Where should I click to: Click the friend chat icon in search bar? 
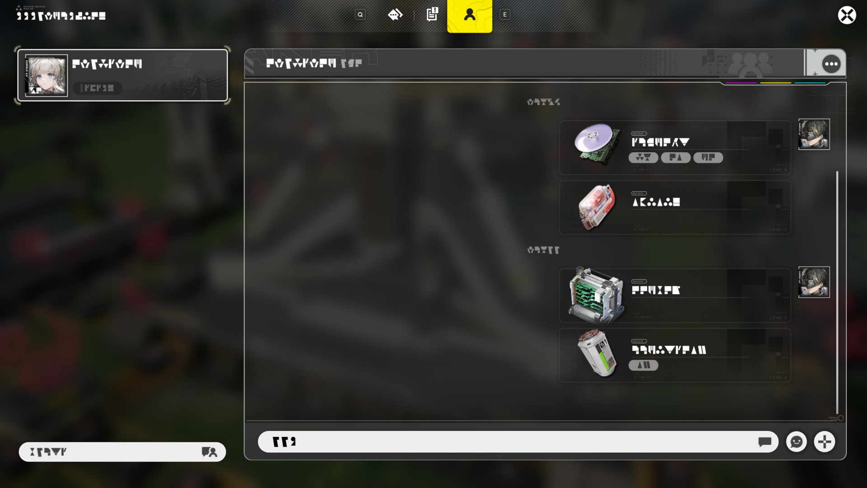209,452
